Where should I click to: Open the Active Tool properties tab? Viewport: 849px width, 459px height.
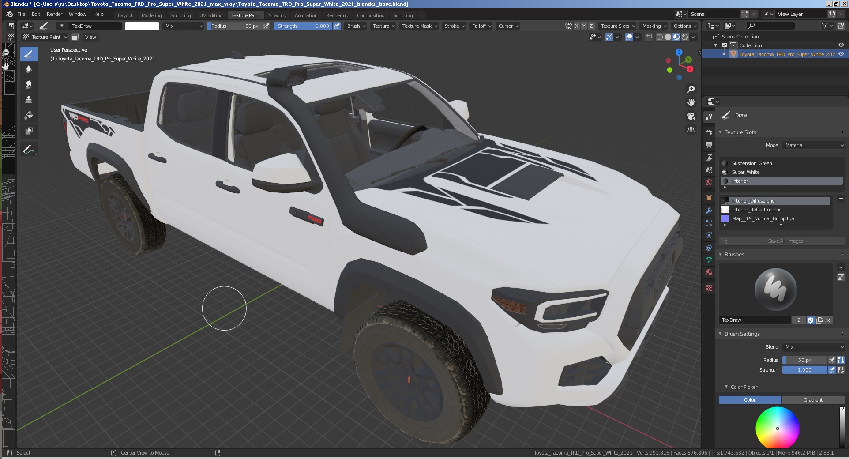(709, 117)
